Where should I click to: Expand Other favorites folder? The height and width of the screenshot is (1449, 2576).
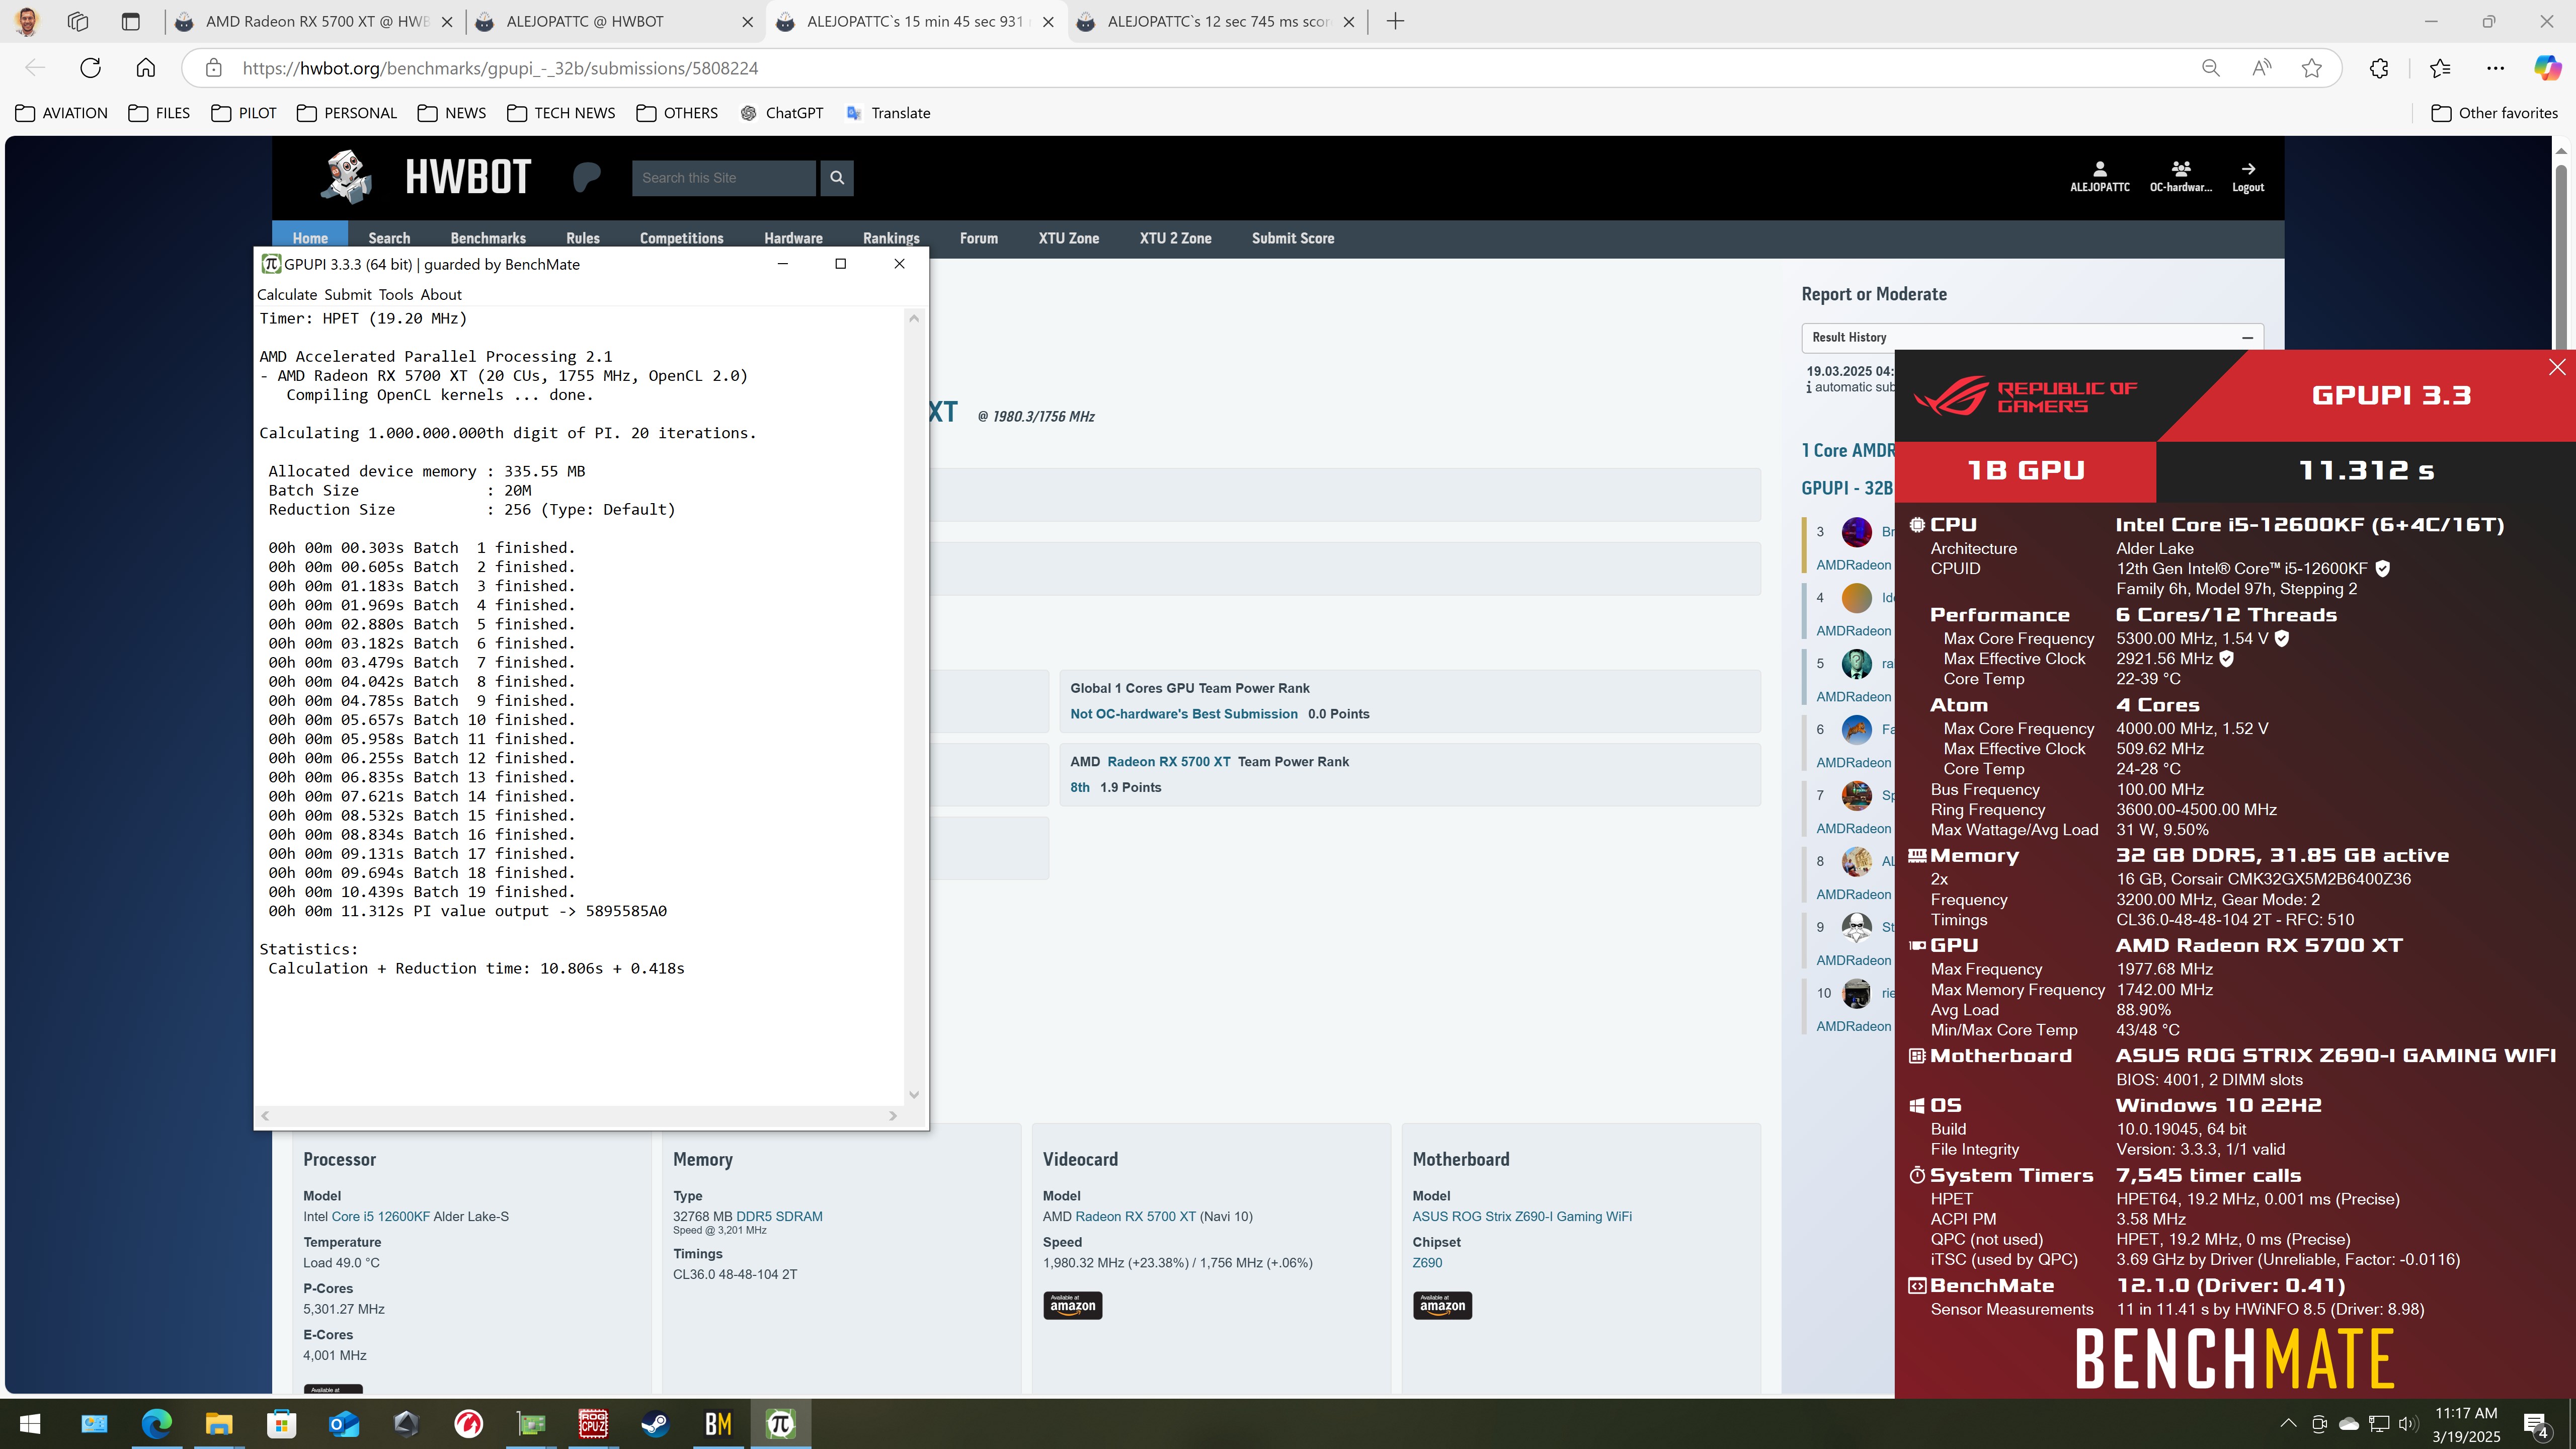2494,113
